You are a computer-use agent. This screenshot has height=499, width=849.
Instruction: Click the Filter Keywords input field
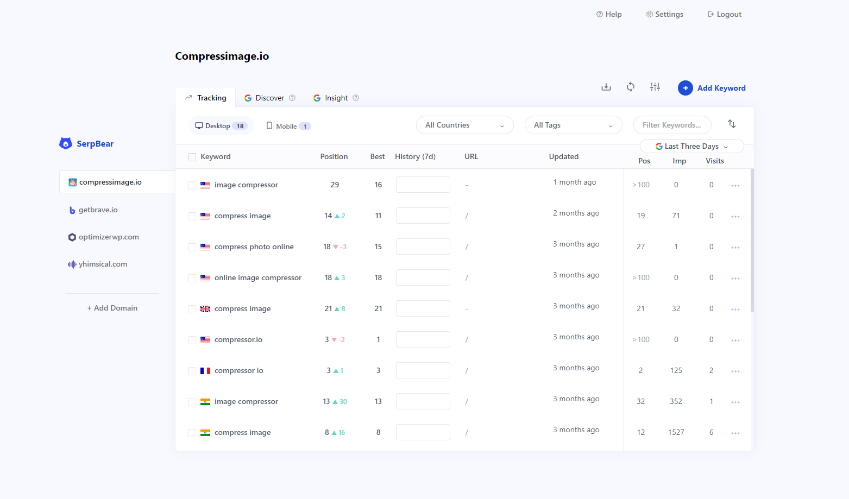(672, 125)
